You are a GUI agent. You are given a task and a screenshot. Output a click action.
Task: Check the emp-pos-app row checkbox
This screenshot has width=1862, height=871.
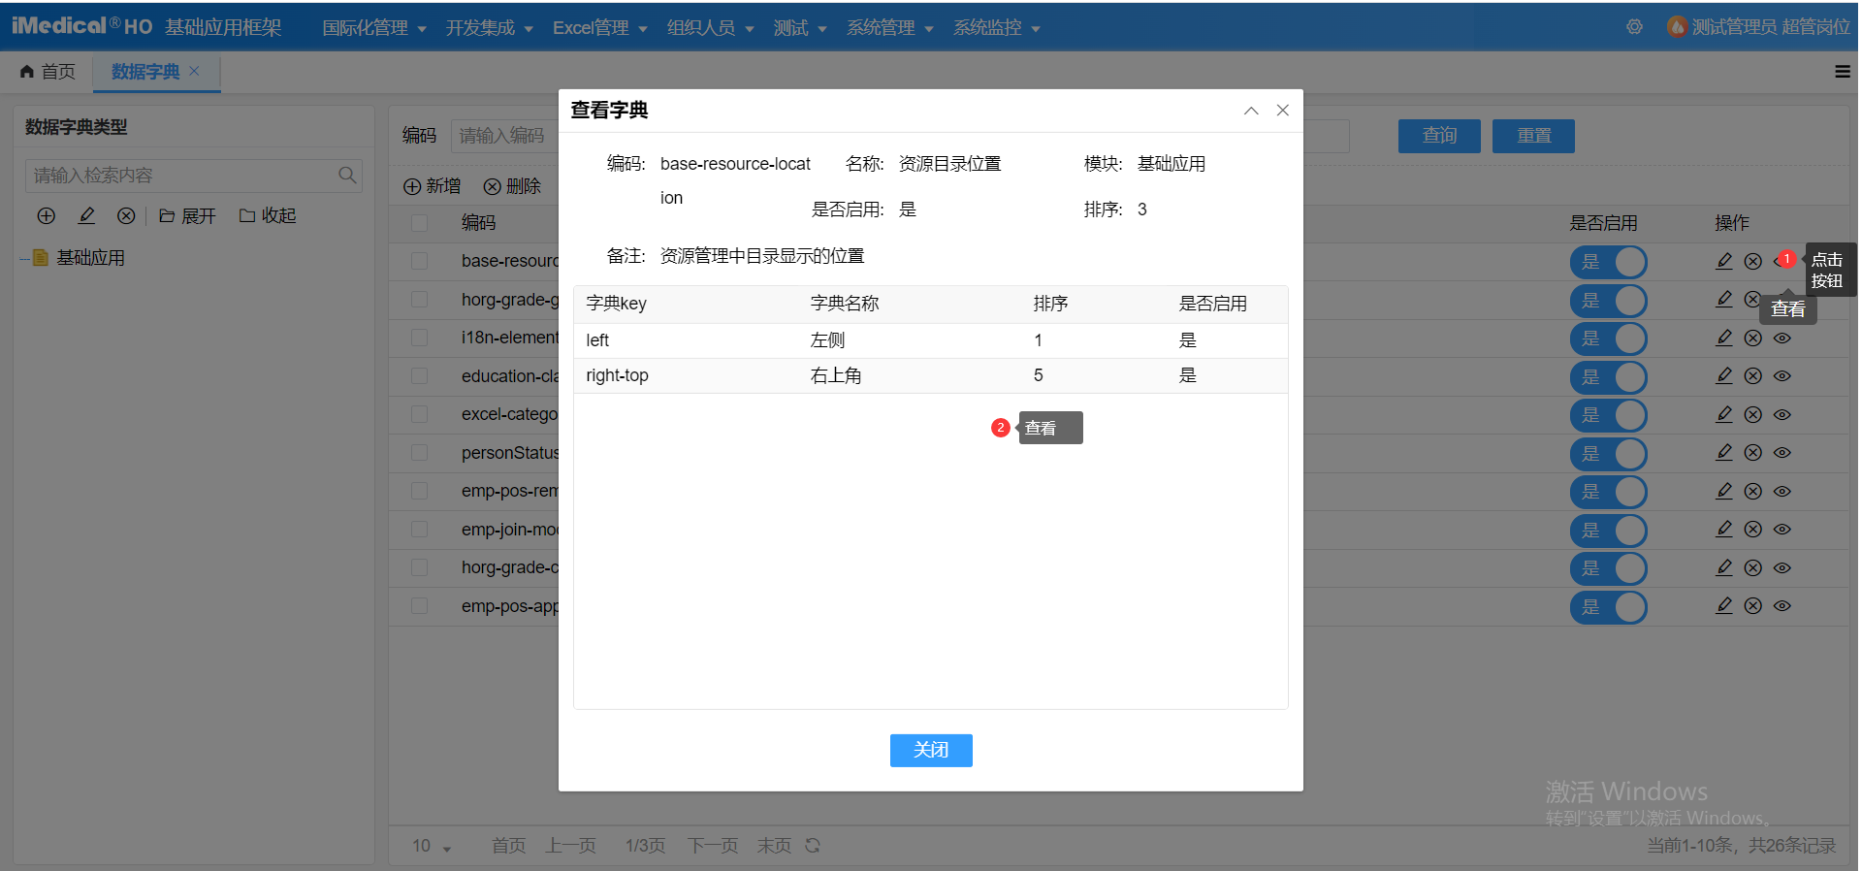(x=420, y=605)
